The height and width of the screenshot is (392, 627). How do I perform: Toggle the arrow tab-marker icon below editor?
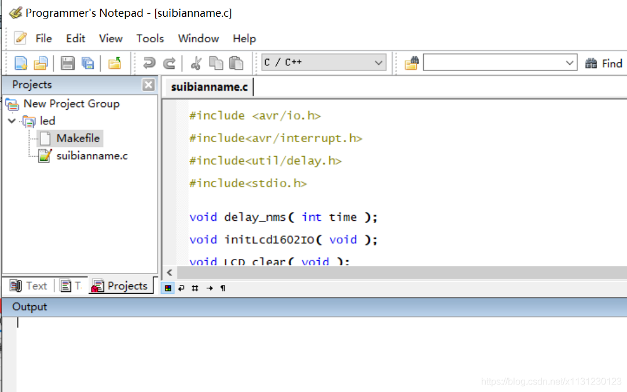(x=210, y=288)
